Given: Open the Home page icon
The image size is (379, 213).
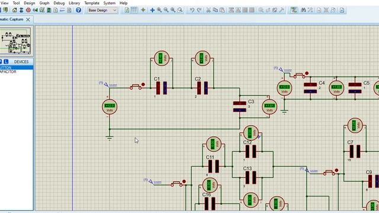Looking at the screenshot, I should [14, 10].
